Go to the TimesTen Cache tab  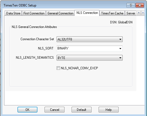coord(112,13)
